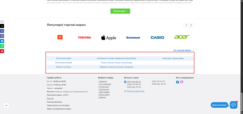
Task: Open Умови оплати та доставки link
Action: 58,105
